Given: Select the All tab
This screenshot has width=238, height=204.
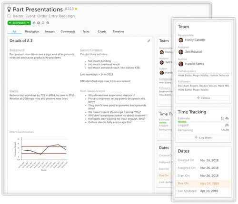Looking at the screenshot, I should tap(14, 31).
